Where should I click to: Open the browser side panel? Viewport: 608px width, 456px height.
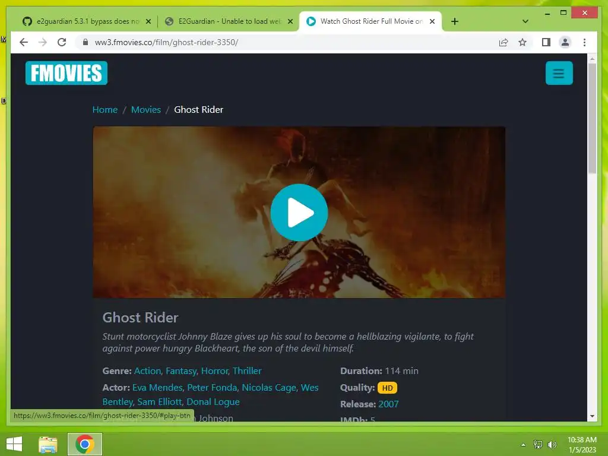tap(546, 42)
